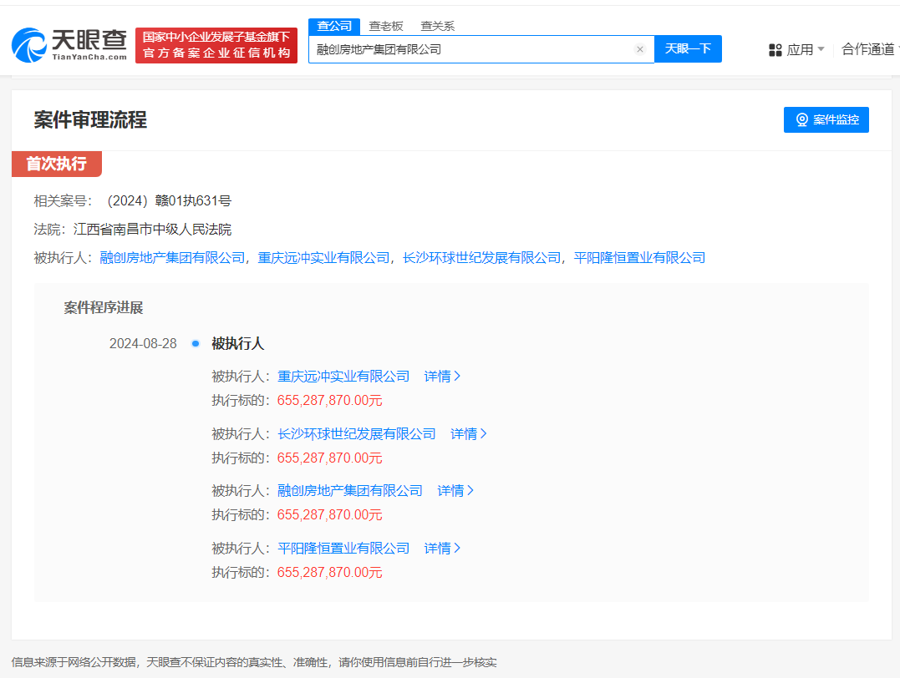The image size is (900, 678).
Task: Click the 案件程序进展 subheading
Action: 104,308
